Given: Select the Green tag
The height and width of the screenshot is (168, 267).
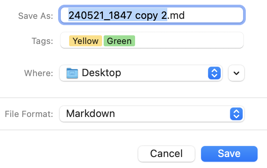Looking at the screenshot, I should [x=119, y=41].
